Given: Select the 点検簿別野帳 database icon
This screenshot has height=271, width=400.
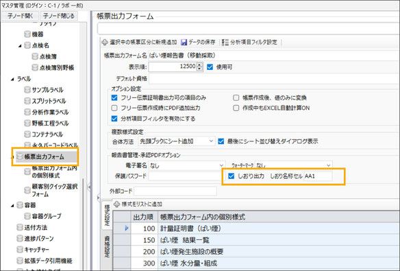Looking at the screenshot, I should click(35, 67).
